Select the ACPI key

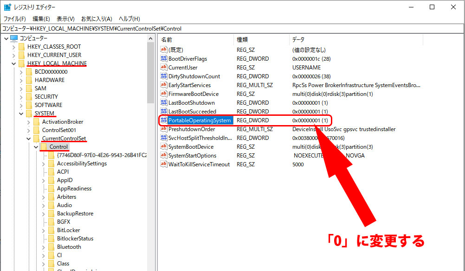click(63, 172)
